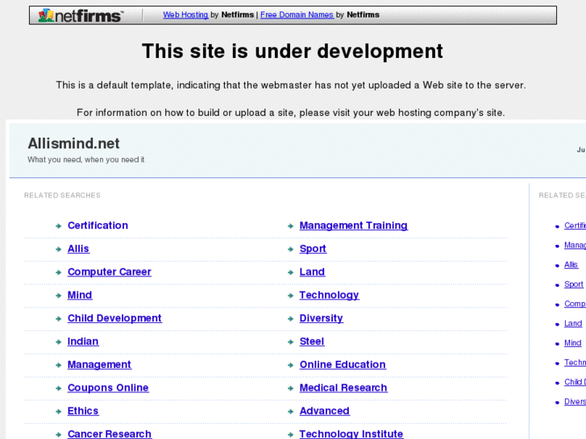Open the Certification related search
586x439 pixels.
98,226
